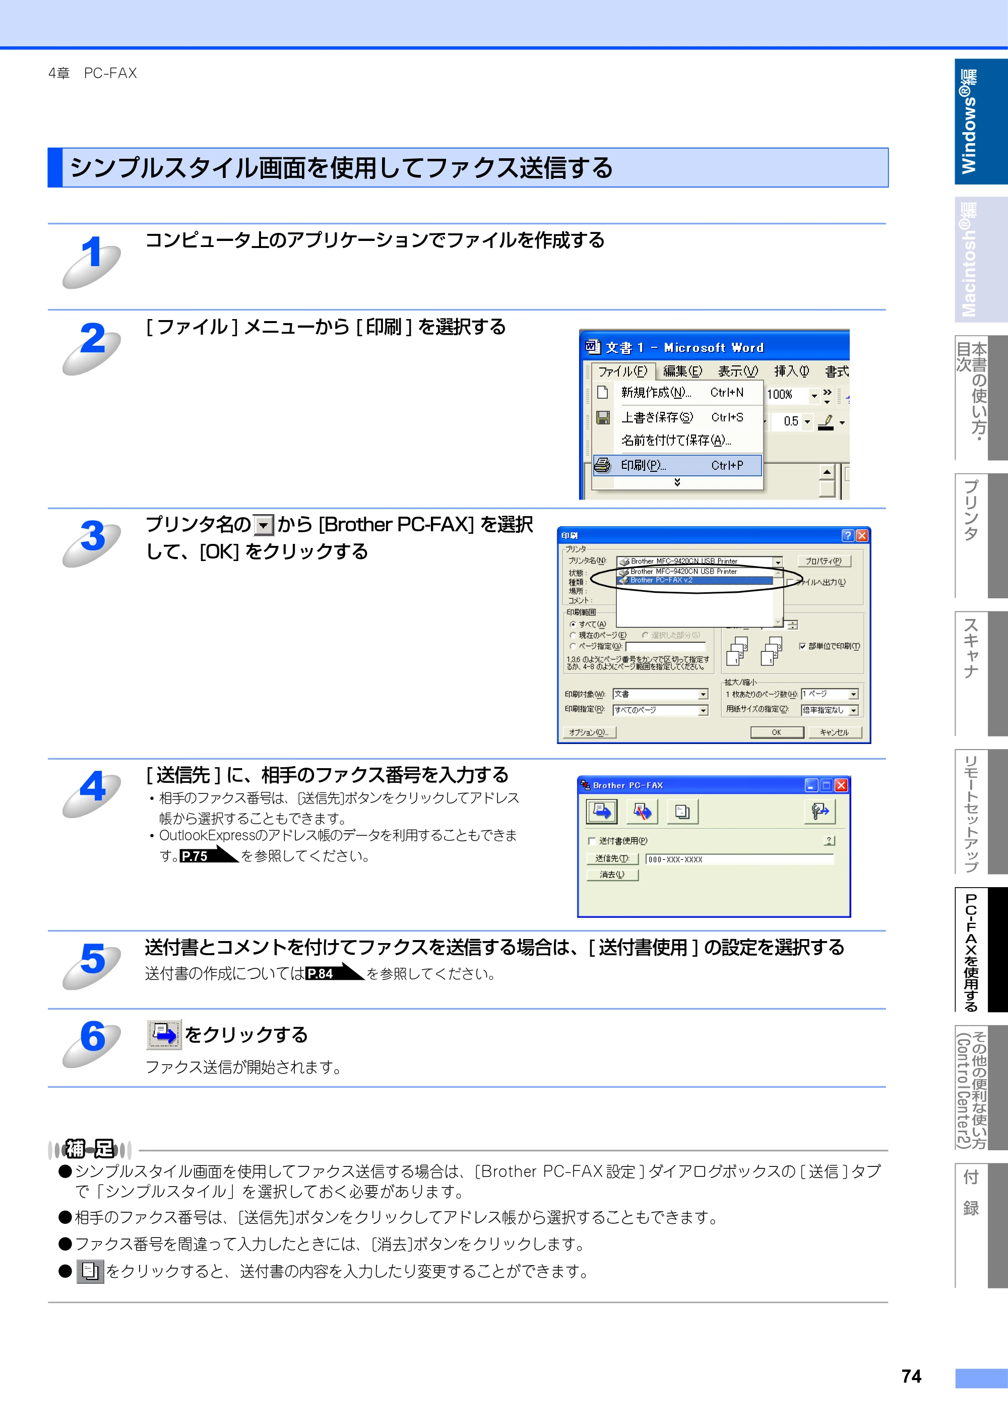1008x1427 pixels.
Task: Click the floppy save icon beside 上書き保存
Action: point(603,417)
